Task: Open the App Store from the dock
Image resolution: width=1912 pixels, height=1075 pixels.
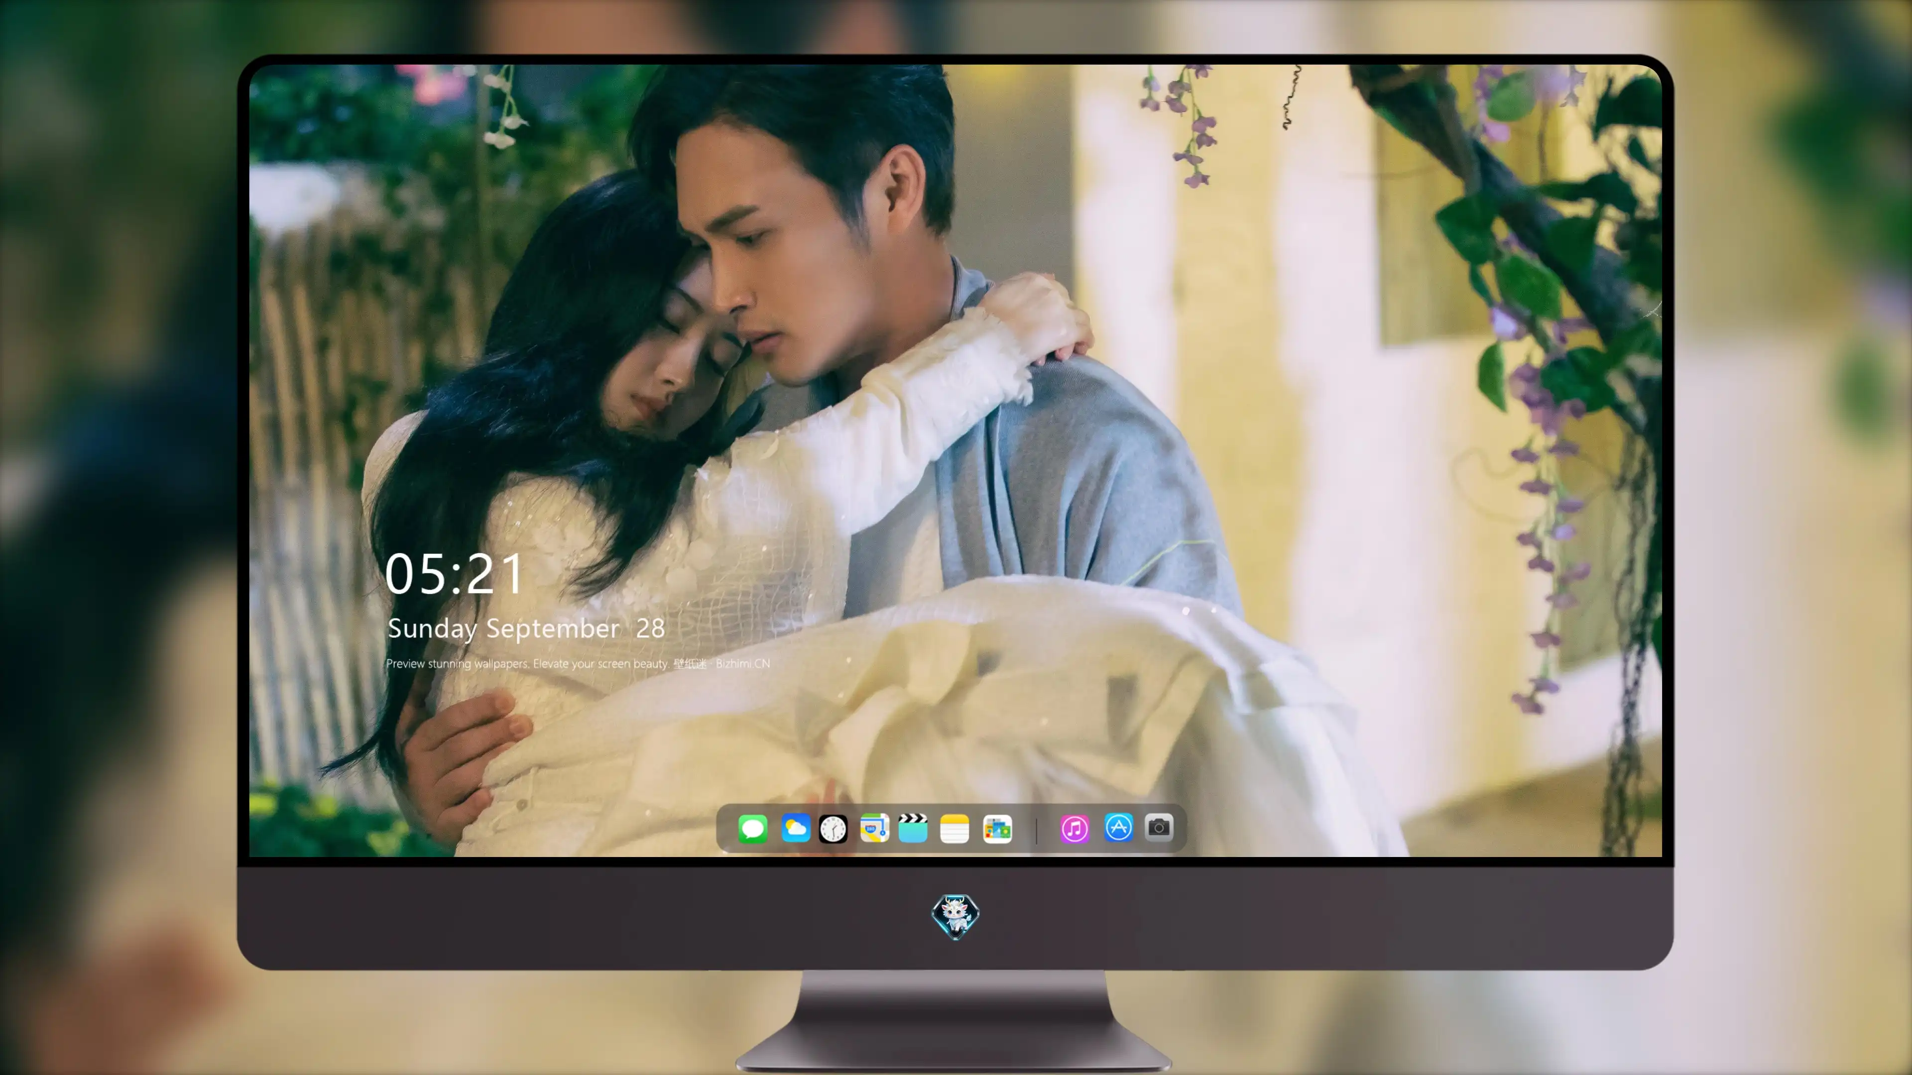Action: tap(1118, 827)
